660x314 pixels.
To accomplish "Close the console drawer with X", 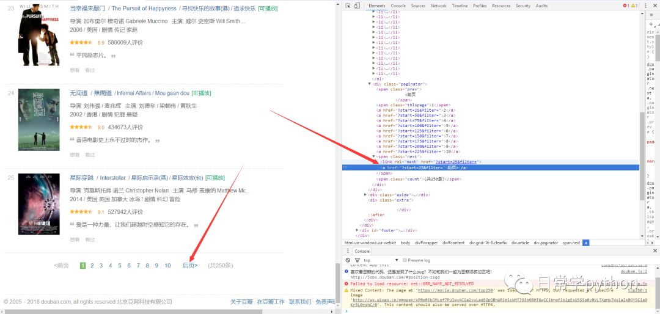I will point(656,251).
